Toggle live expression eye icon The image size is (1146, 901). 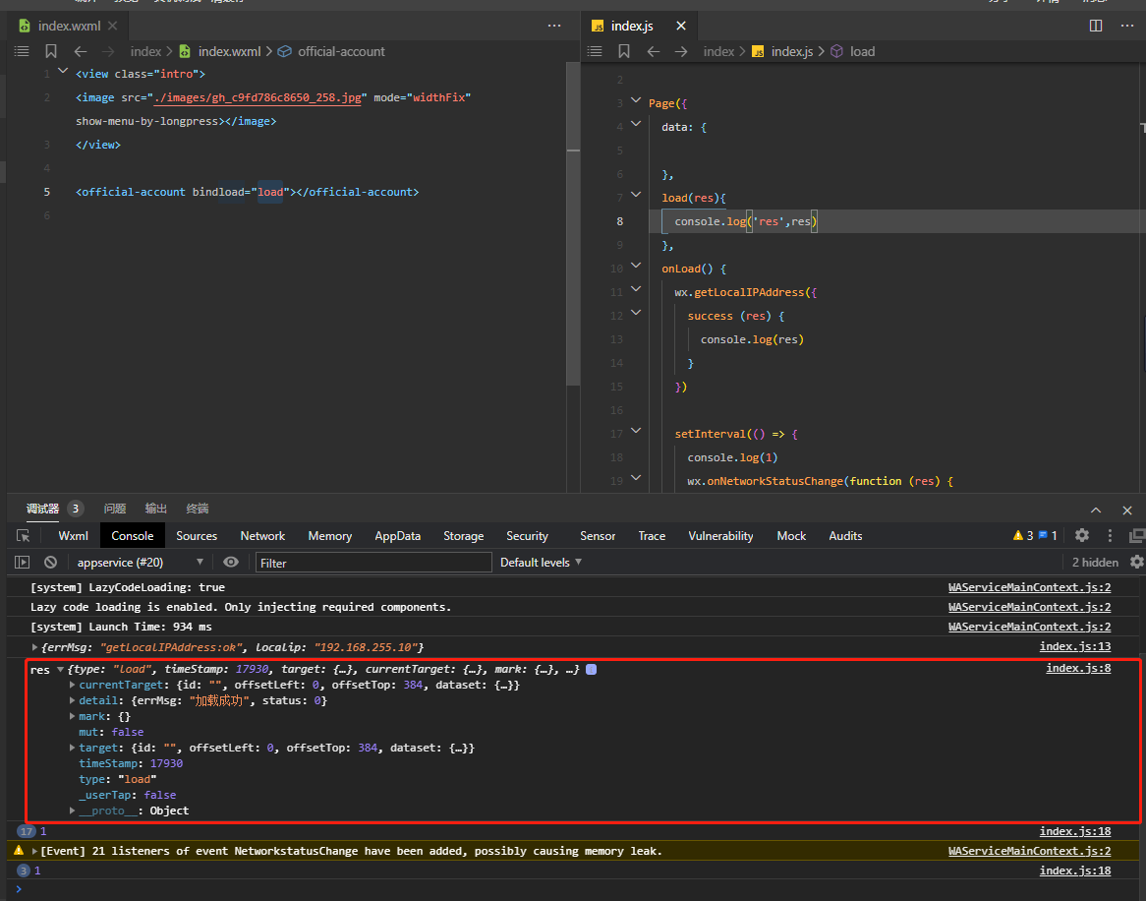(x=231, y=563)
